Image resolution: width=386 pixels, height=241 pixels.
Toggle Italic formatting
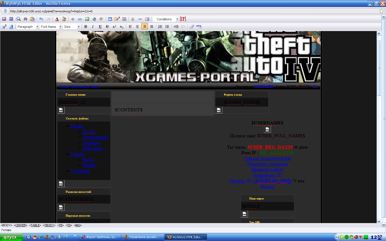(x=93, y=27)
